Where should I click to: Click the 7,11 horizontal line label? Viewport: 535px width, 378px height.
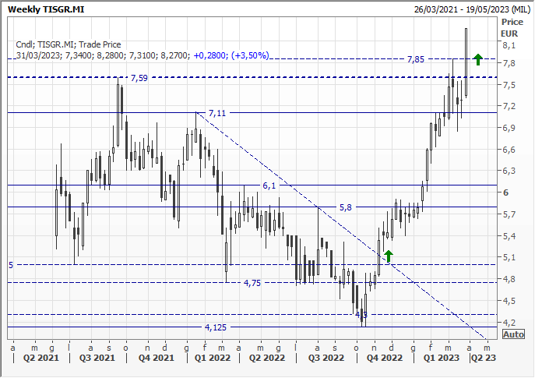click(216, 113)
